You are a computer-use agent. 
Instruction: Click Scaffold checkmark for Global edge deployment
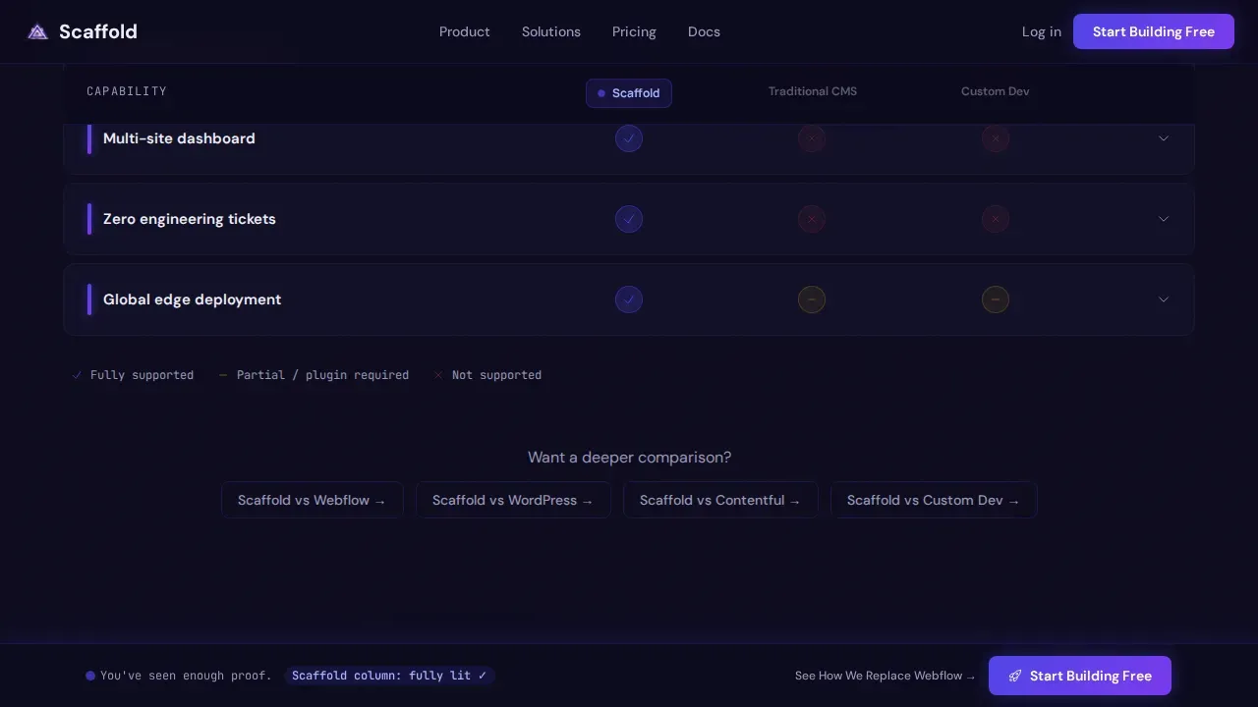pyautogui.click(x=629, y=299)
